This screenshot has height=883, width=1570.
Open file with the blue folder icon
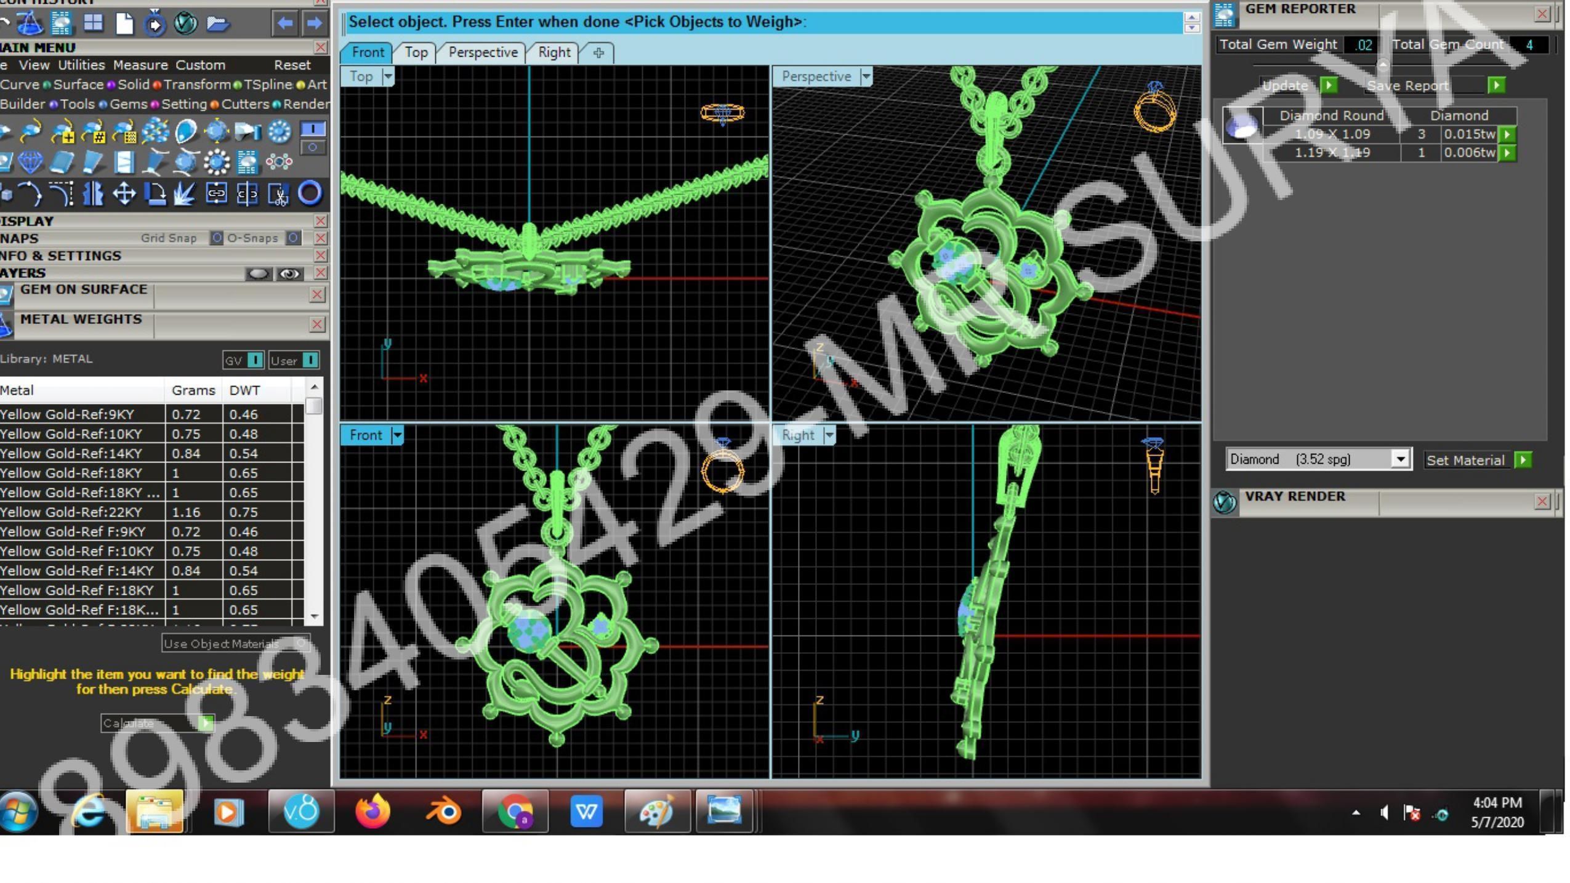click(217, 23)
